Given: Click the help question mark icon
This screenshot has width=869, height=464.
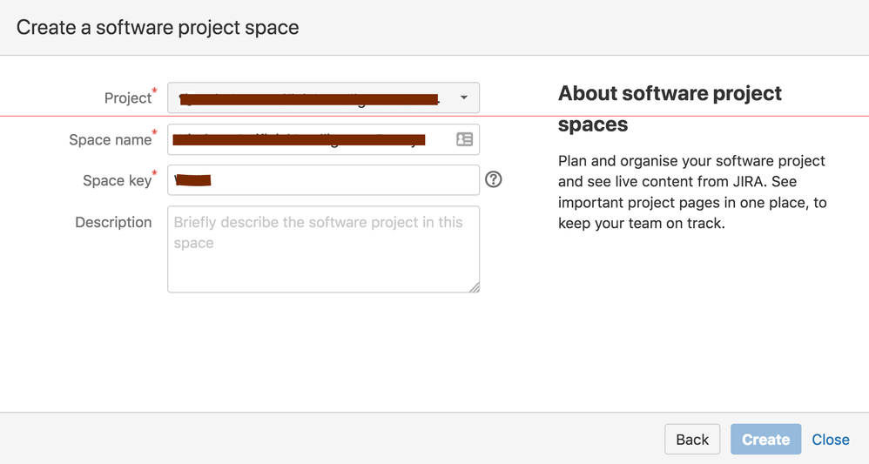Looking at the screenshot, I should click(x=494, y=179).
